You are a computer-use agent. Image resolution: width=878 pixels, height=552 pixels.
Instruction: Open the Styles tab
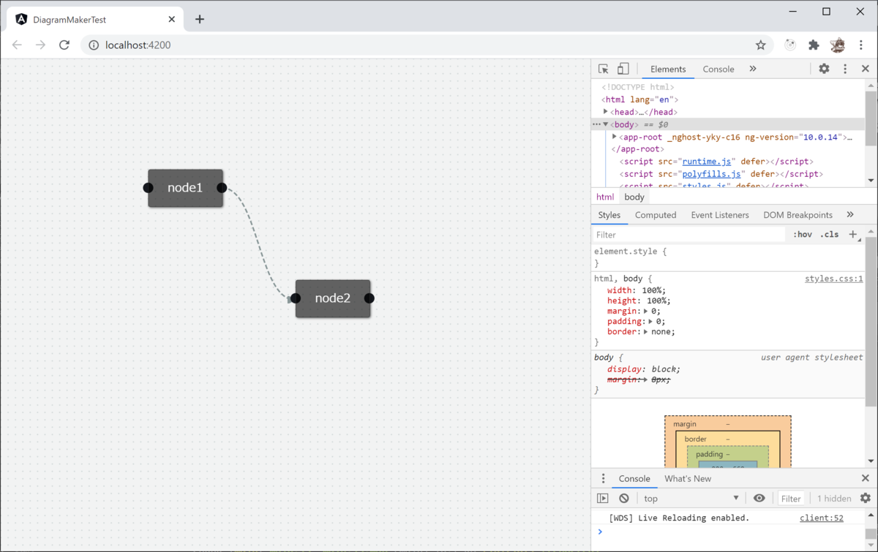(609, 215)
